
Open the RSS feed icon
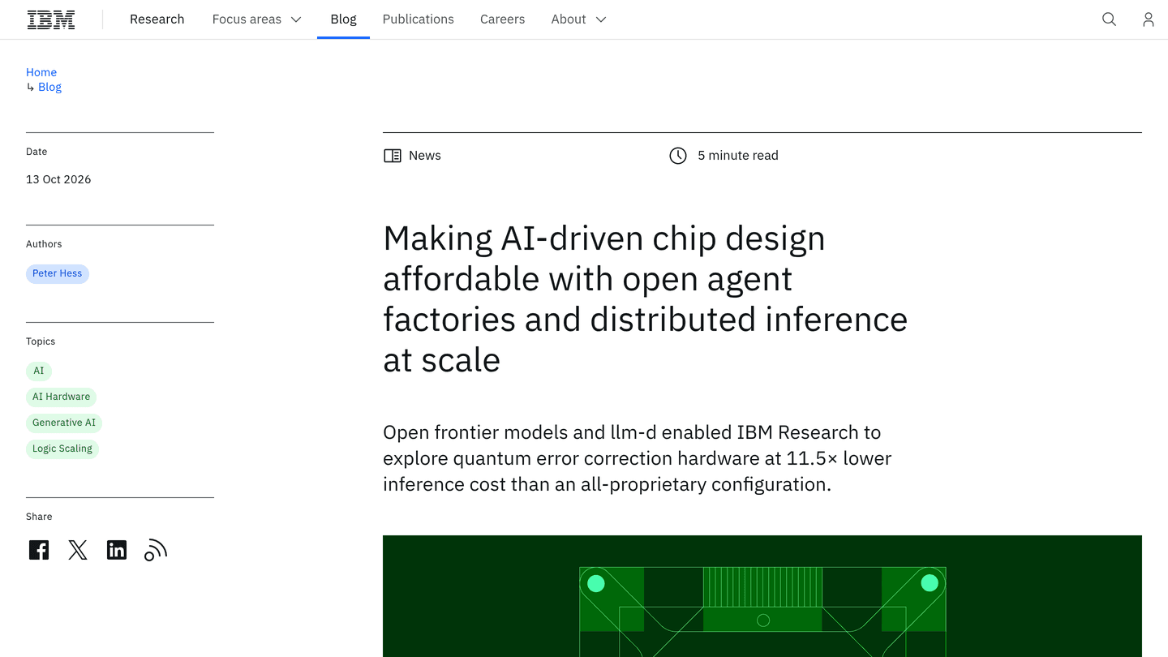156,550
